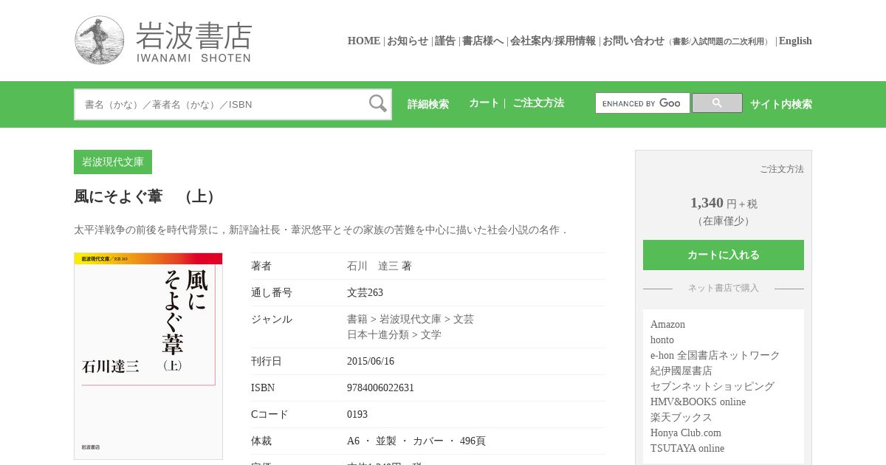The image size is (886, 465).
Task: Click the publication date 2015/06/16
Action: [371, 361]
